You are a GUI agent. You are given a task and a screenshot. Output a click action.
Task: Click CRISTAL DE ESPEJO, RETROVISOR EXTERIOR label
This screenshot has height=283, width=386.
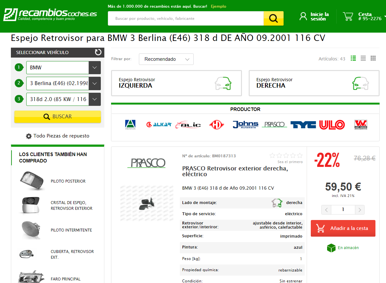click(x=71, y=206)
